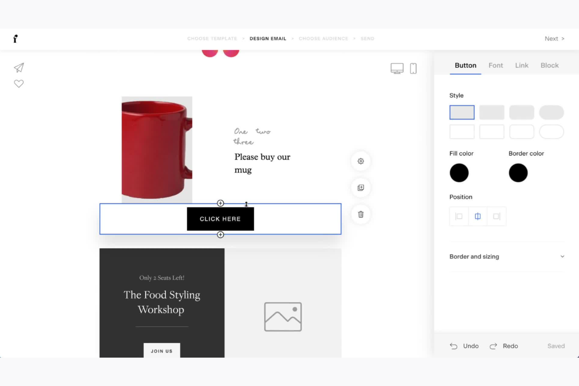Open the Fill color swatch
This screenshot has width=579, height=386.
459,172
